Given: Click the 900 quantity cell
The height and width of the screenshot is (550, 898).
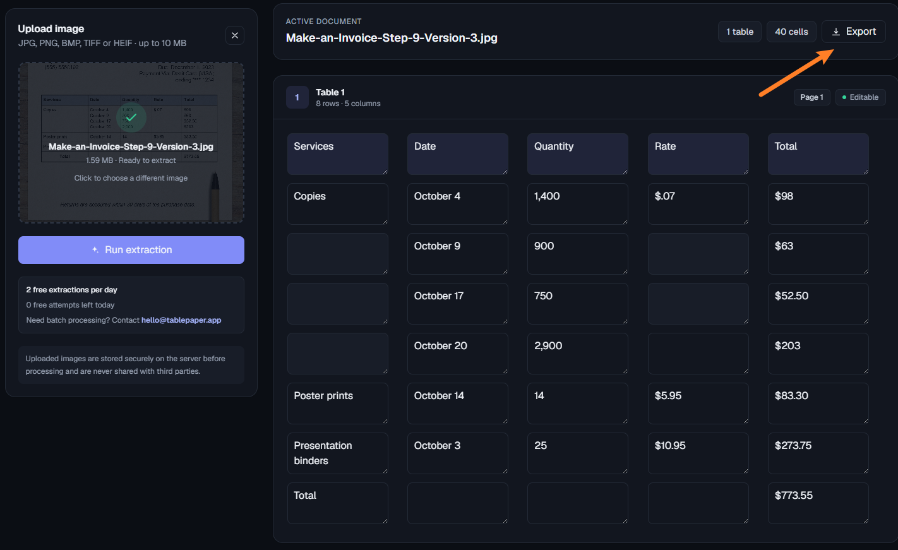Looking at the screenshot, I should point(578,254).
